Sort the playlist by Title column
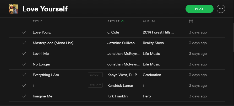 point(37,21)
